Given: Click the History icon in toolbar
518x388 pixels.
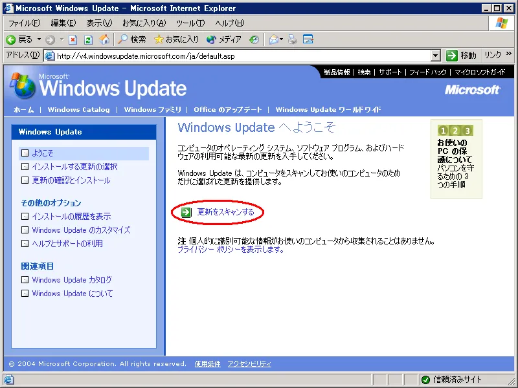Looking at the screenshot, I should coord(254,39).
